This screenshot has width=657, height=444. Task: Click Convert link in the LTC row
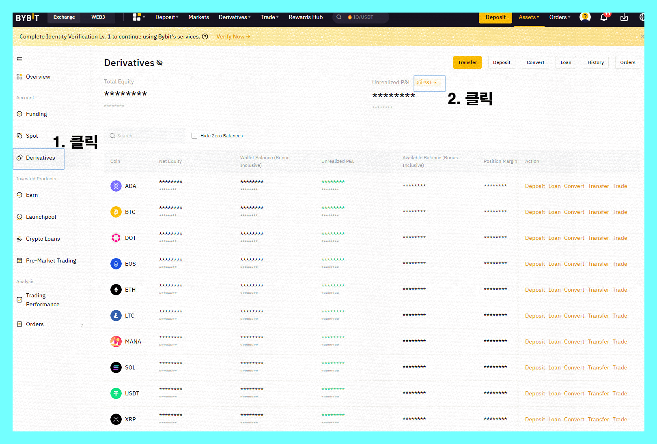click(574, 316)
